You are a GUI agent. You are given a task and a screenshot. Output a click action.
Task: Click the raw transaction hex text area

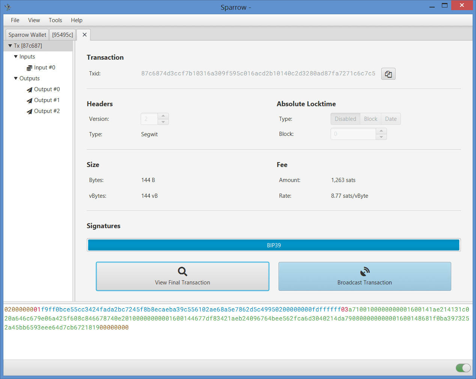(238, 331)
